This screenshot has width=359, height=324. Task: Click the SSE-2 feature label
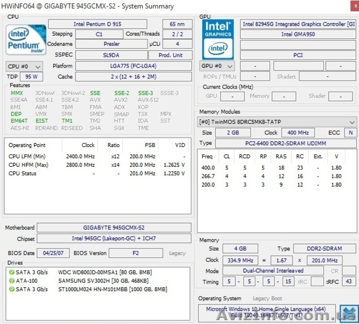122,93
